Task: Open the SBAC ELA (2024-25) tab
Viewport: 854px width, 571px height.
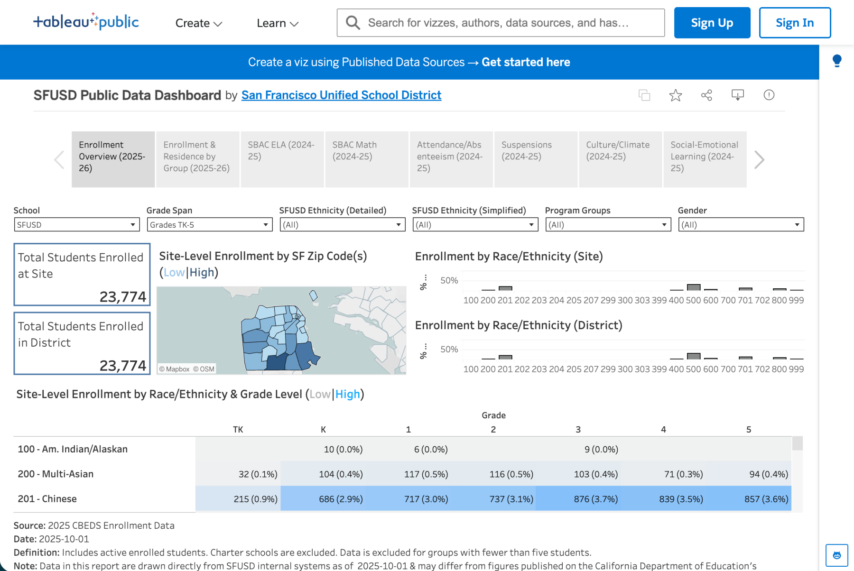Action: pyautogui.click(x=282, y=159)
